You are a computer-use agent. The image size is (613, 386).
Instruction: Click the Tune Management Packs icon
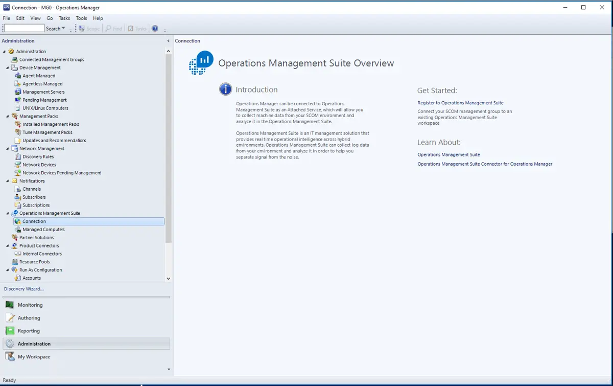[x=18, y=132]
